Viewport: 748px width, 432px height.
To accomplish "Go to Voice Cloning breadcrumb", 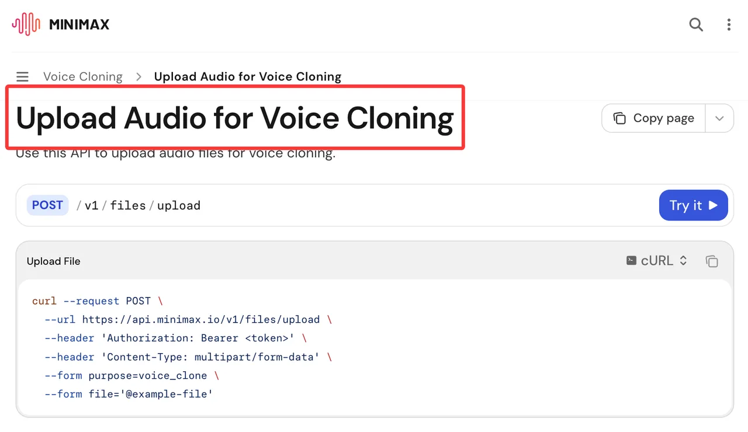I will (83, 77).
